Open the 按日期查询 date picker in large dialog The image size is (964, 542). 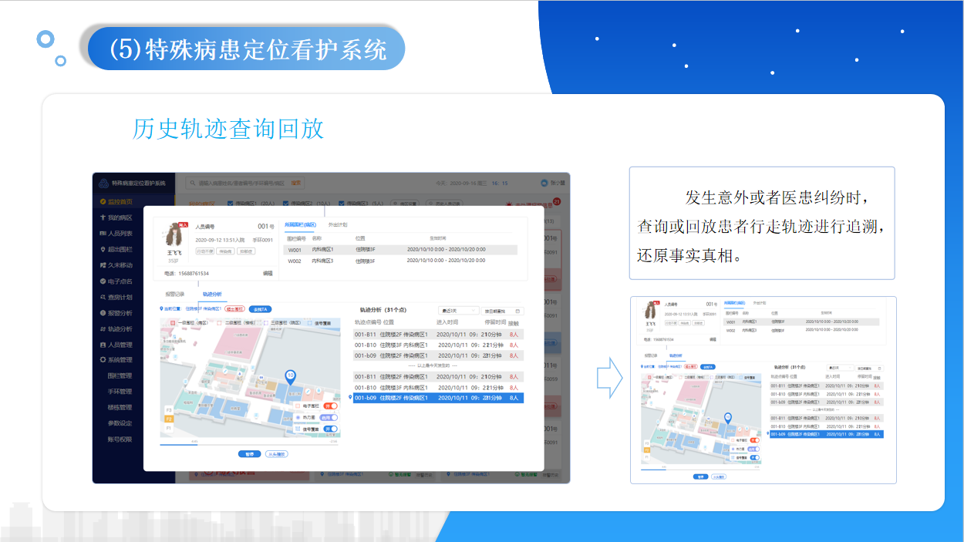[503, 310]
